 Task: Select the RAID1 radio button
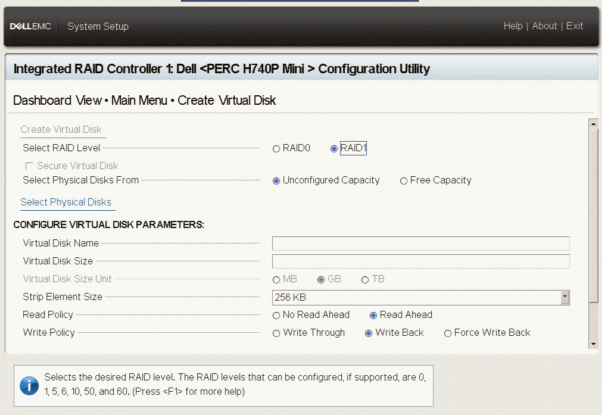click(x=334, y=149)
